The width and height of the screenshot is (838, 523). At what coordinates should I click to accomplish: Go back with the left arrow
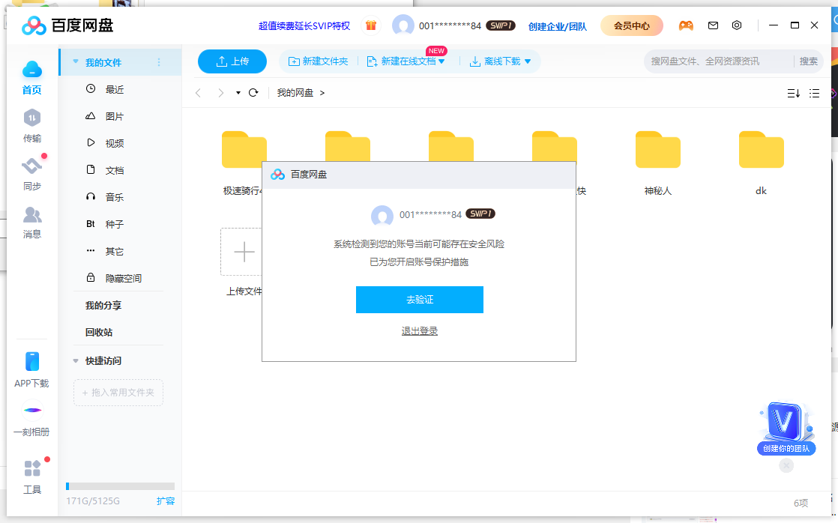click(199, 92)
